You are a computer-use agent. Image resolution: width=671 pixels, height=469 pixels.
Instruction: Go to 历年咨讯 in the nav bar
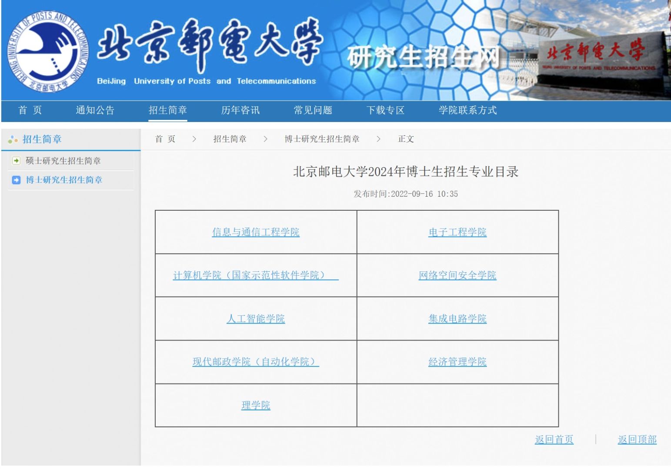pos(240,110)
